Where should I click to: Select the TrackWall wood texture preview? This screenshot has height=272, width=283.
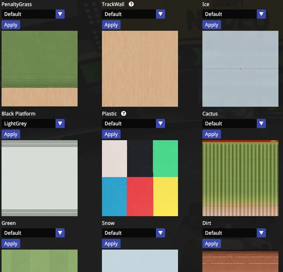(140, 69)
